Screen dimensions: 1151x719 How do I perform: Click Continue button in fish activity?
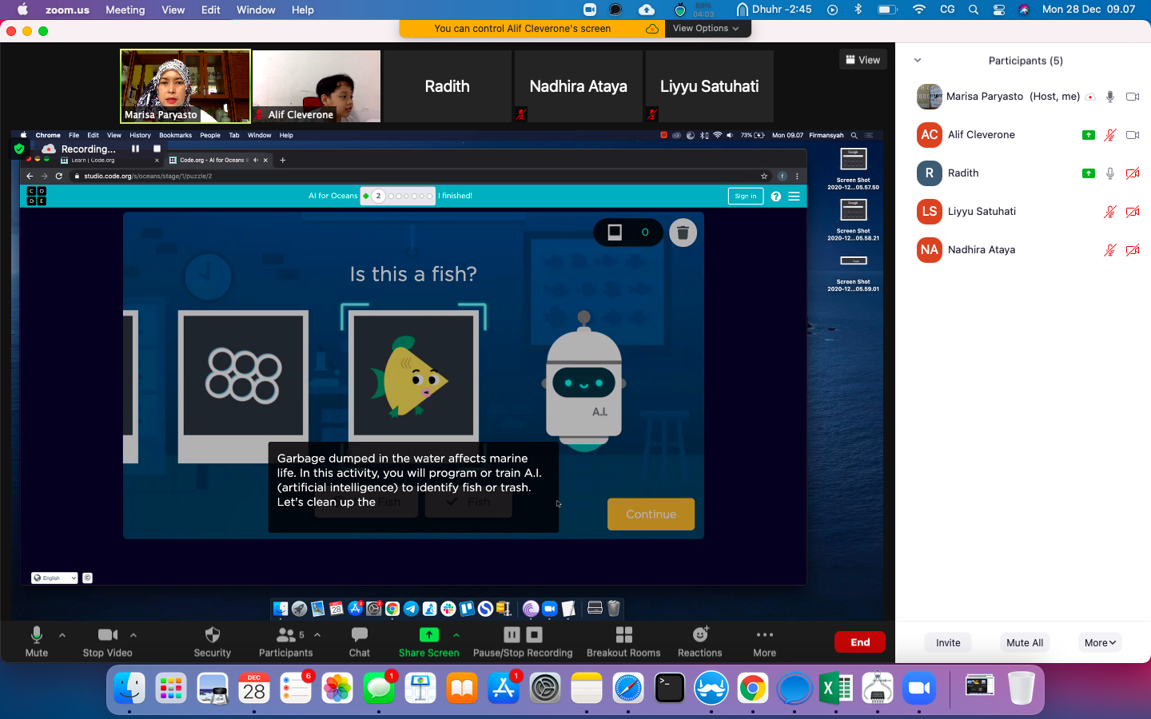pyautogui.click(x=651, y=514)
